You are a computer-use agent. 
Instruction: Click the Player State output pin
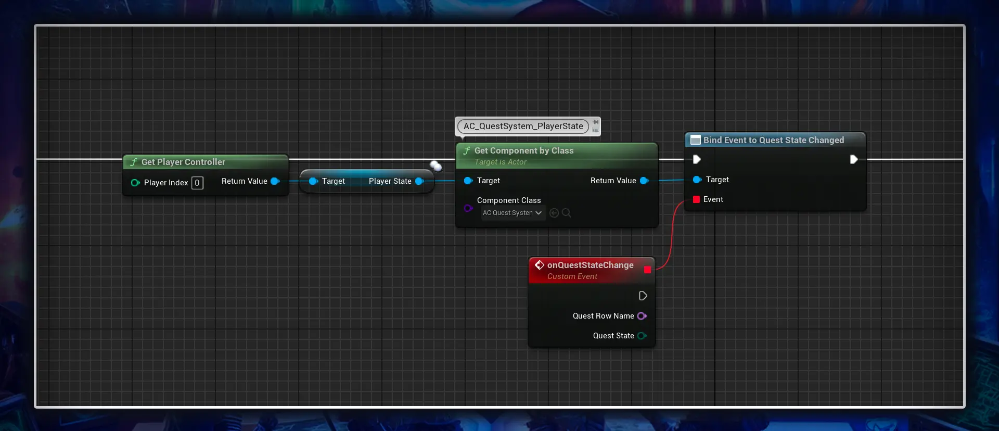pos(419,181)
